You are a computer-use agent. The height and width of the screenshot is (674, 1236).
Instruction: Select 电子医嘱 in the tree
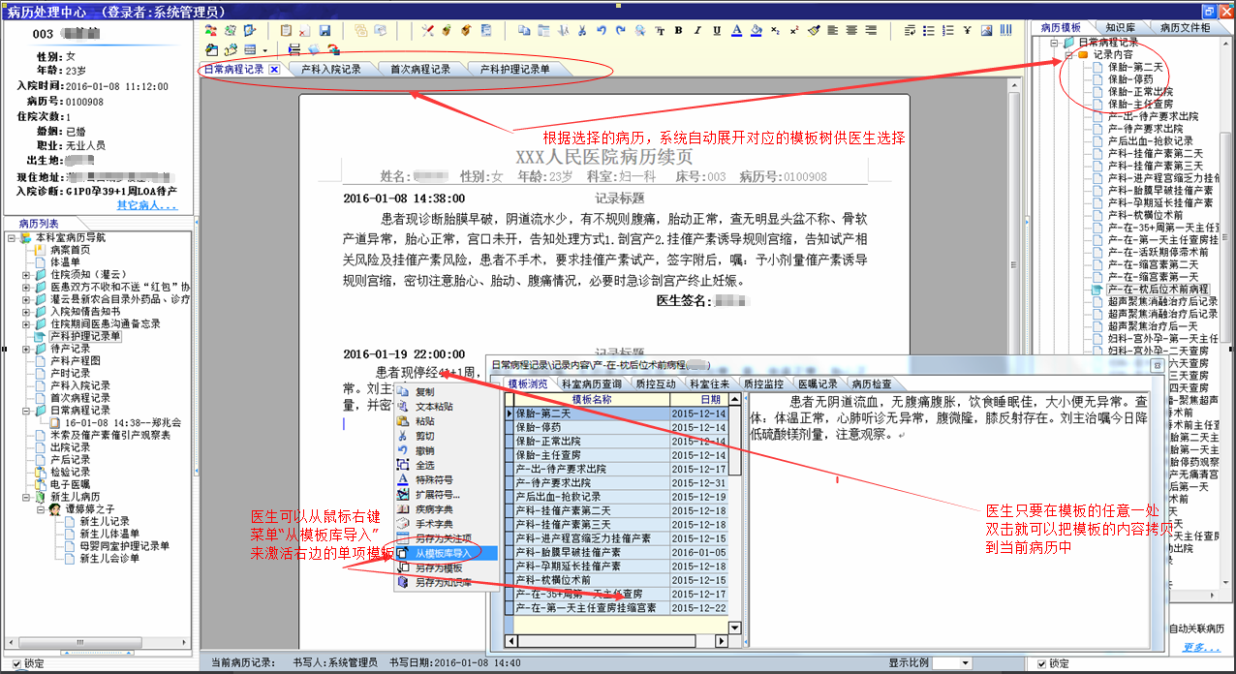tap(70, 484)
